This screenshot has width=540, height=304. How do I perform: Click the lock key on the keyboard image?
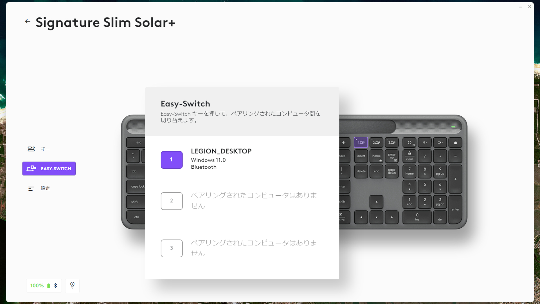tap(456, 142)
